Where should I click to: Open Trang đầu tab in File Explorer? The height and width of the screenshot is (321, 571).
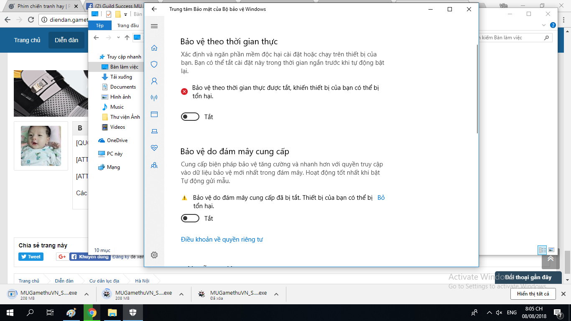coord(128,25)
